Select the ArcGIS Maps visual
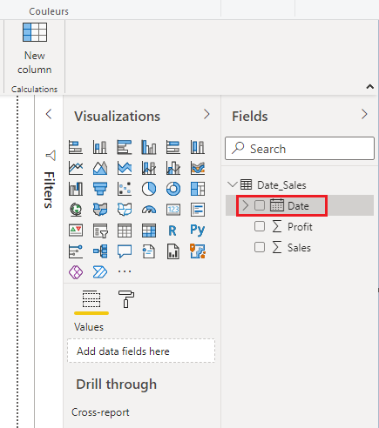 pyautogui.click(x=198, y=251)
